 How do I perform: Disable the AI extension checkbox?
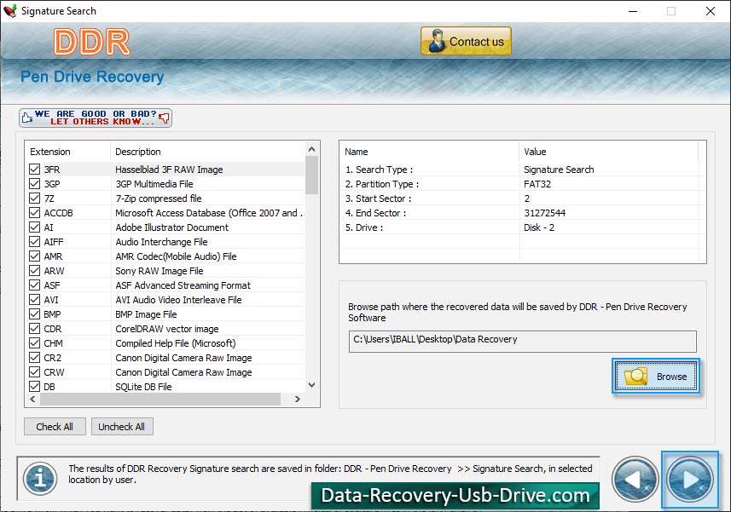tap(34, 227)
